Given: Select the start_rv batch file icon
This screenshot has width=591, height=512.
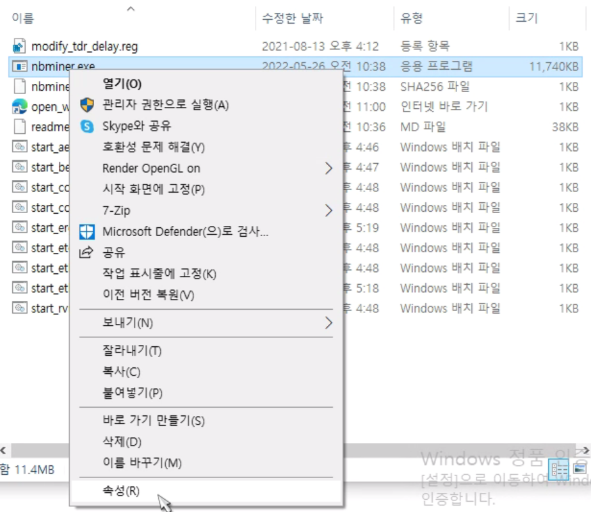Looking at the screenshot, I should [x=20, y=308].
